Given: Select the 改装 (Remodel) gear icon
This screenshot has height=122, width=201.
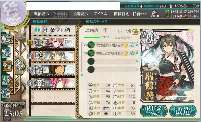Looking at the screenshot, I should pyautogui.click(x=7, y=66).
